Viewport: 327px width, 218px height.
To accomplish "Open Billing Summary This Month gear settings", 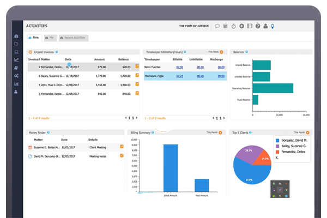I will [220, 132].
